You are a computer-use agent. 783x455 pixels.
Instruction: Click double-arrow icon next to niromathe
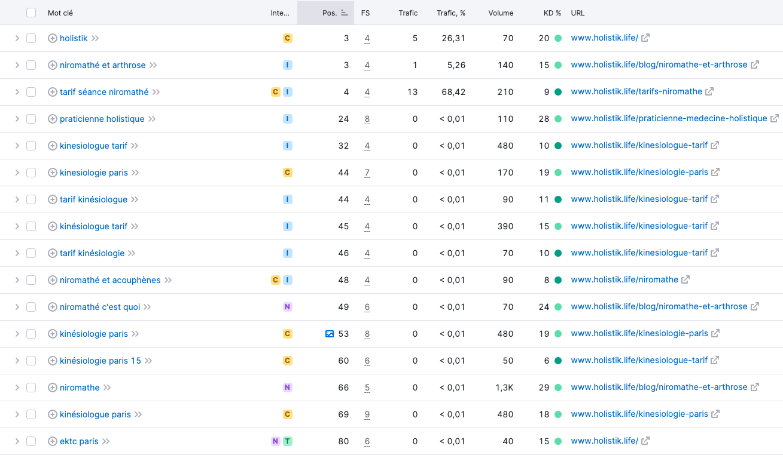[107, 388]
